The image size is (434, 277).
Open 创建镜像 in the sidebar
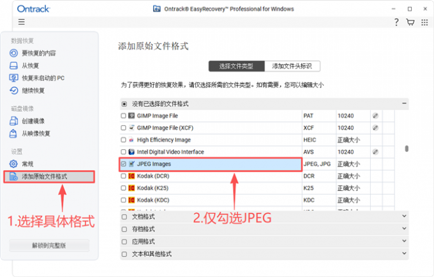(x=33, y=121)
